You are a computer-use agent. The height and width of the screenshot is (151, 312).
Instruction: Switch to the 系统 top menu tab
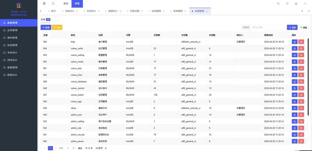(66, 4)
